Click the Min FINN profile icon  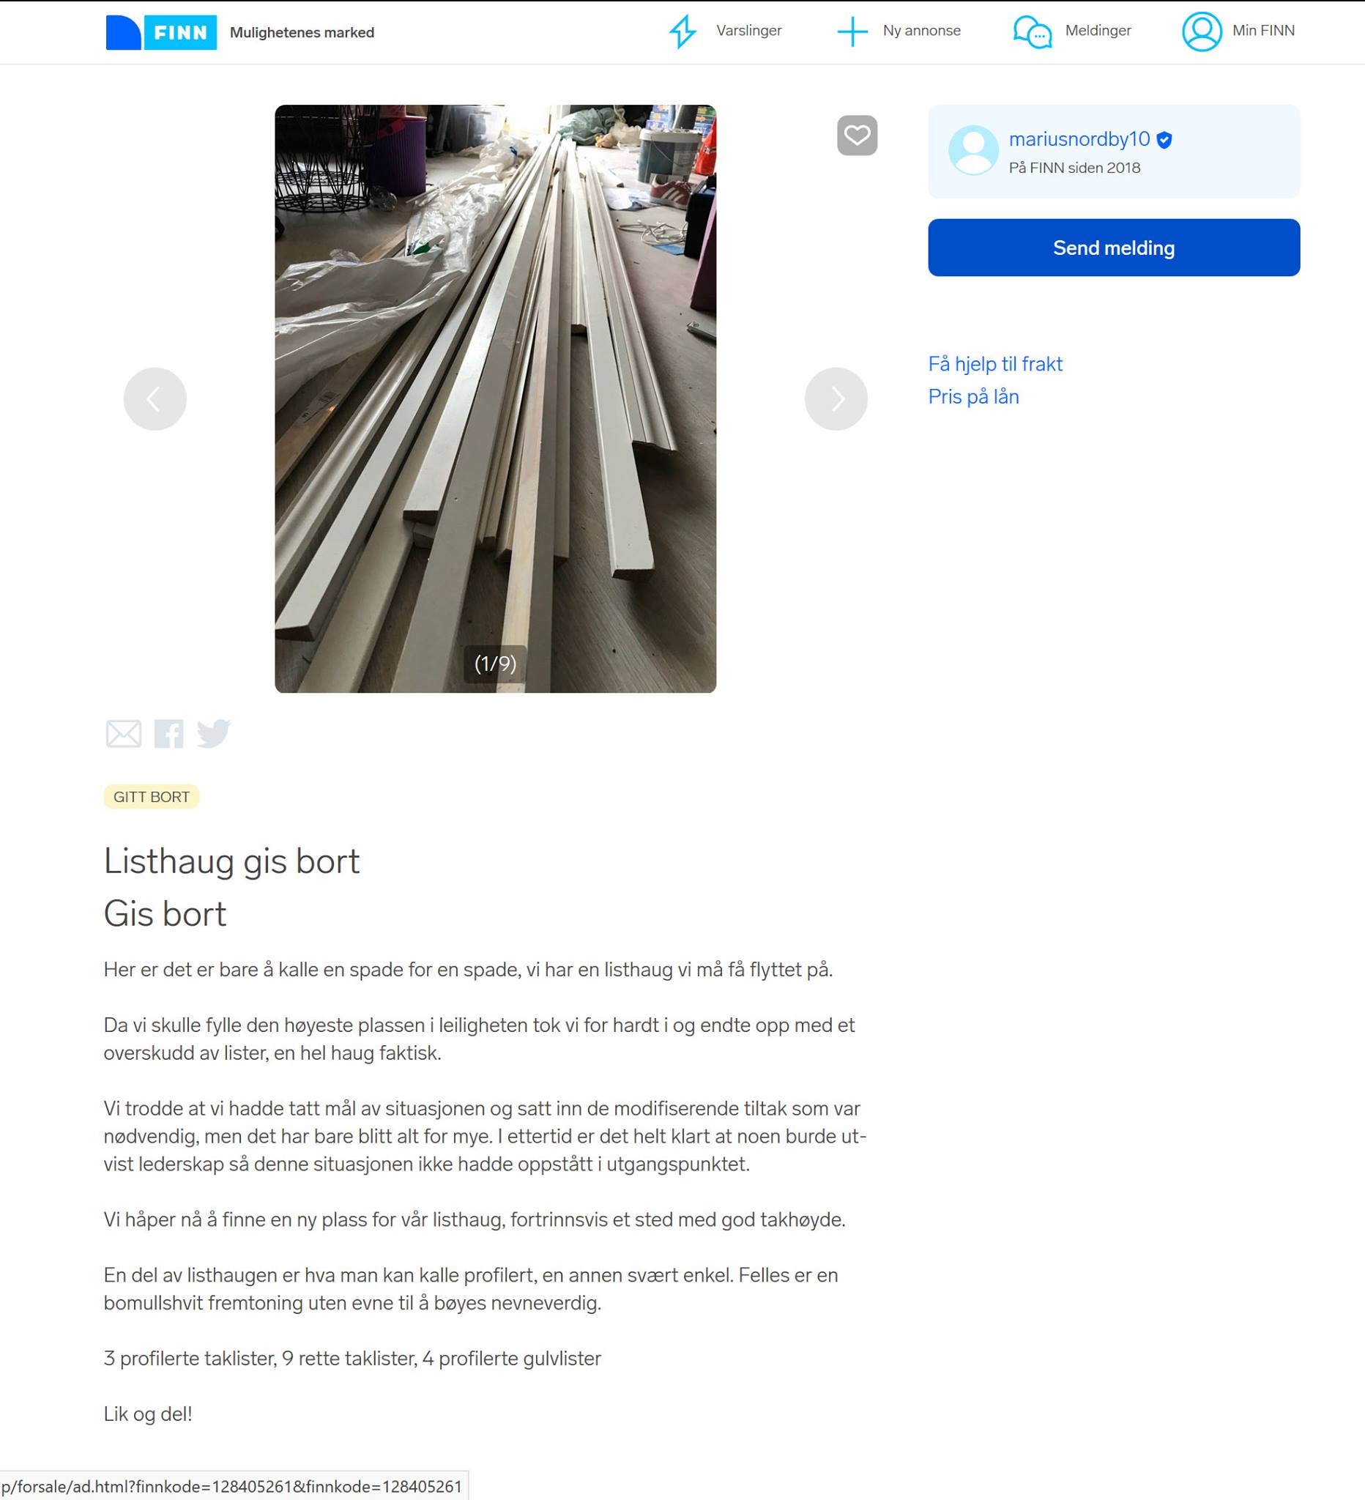coord(1202,31)
